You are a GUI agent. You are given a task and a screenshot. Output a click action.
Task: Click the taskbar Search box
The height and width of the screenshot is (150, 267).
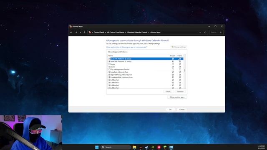pyautogui.click(x=116, y=147)
